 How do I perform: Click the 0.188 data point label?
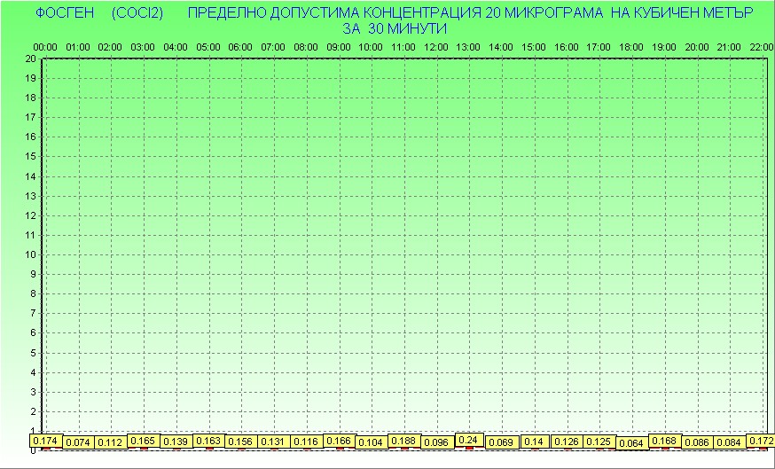403,441
